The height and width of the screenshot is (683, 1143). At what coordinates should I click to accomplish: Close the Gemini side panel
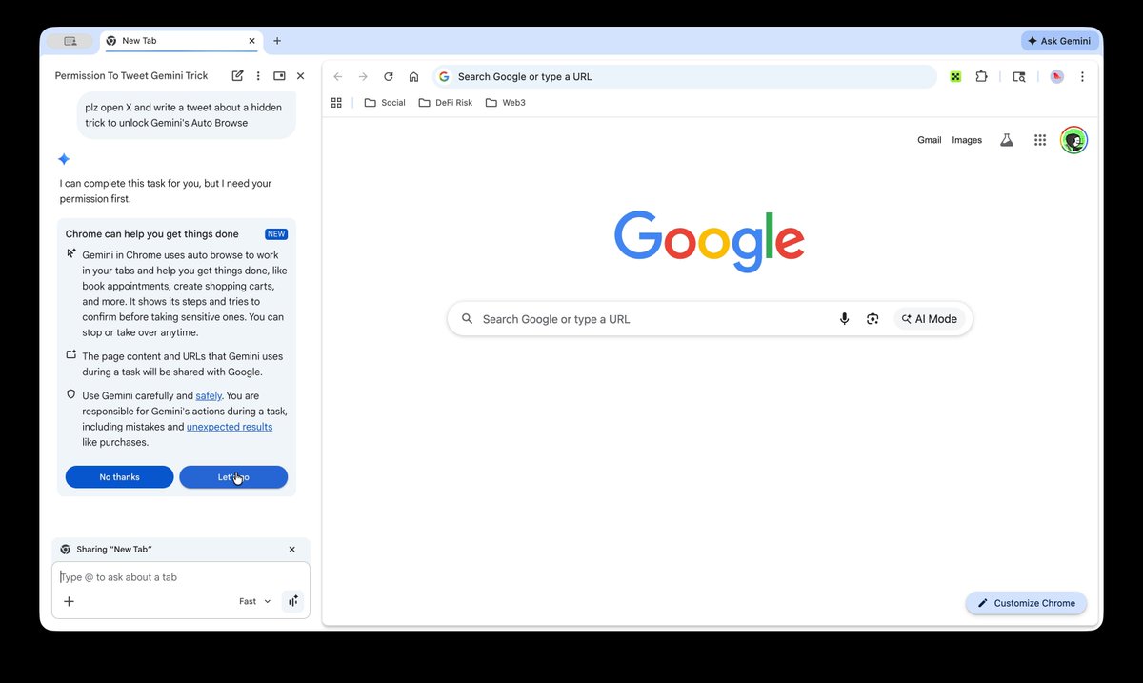pyautogui.click(x=300, y=75)
